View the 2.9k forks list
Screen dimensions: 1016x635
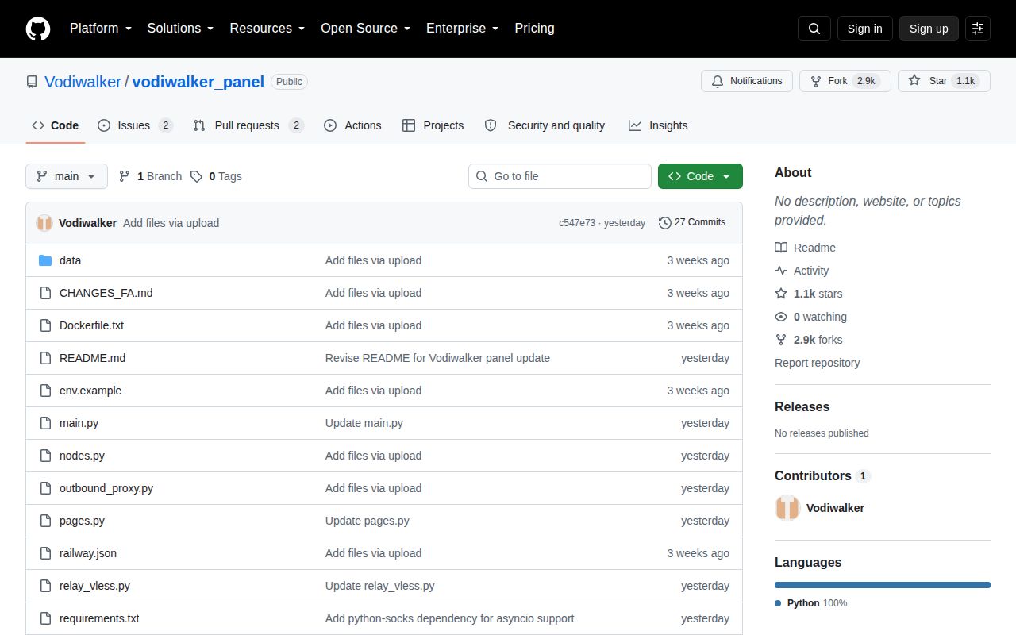point(809,340)
